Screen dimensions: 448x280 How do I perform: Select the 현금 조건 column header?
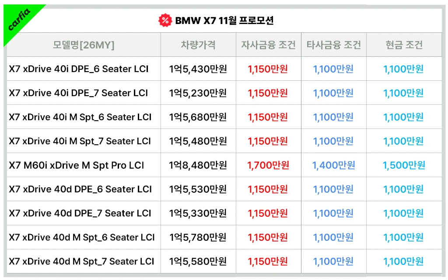[404, 45]
